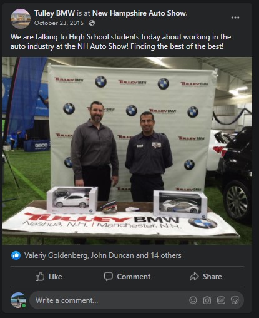Open the three-dot post options menu
This screenshot has height=318, width=259.
[x=235, y=18]
